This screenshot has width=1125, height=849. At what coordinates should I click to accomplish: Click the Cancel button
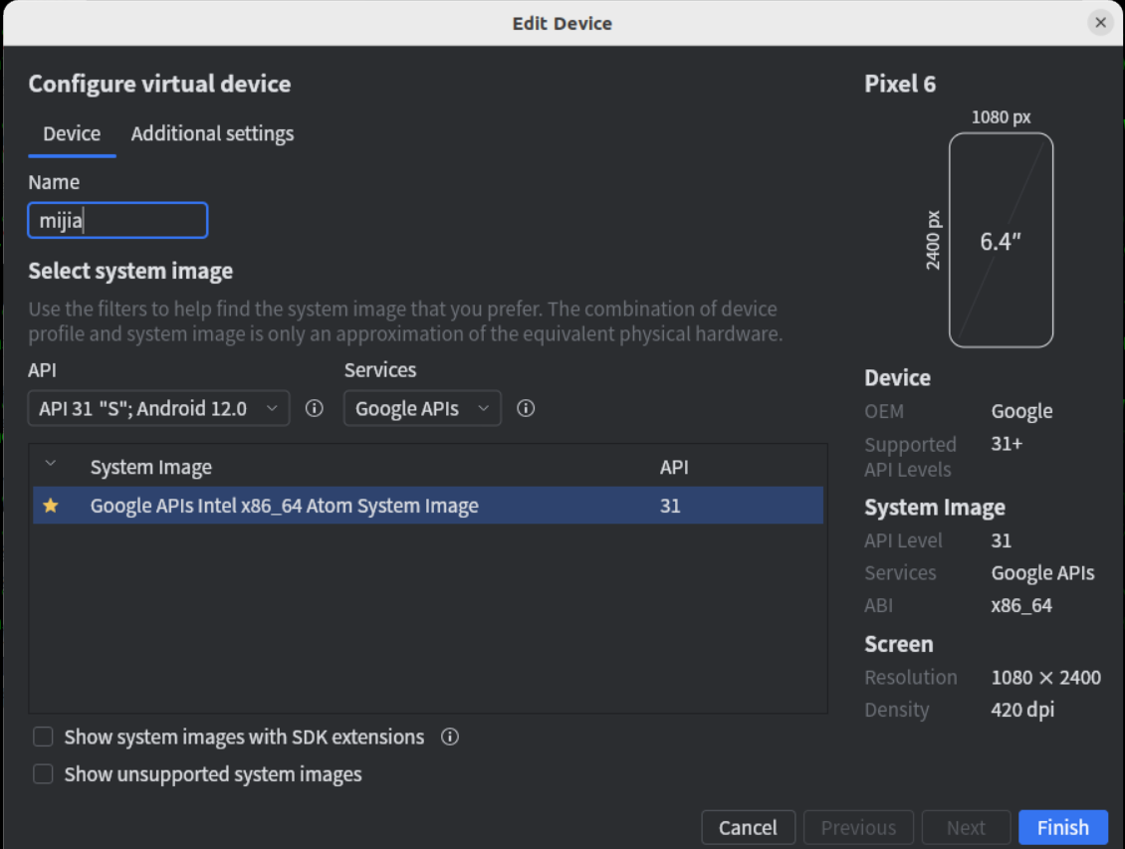pyautogui.click(x=748, y=827)
